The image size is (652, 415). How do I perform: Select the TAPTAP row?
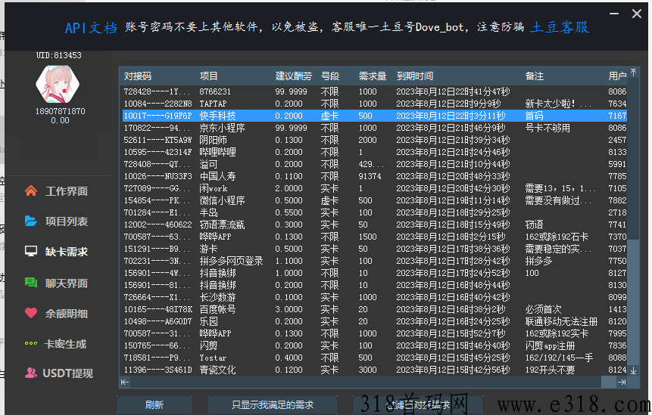[x=374, y=104]
